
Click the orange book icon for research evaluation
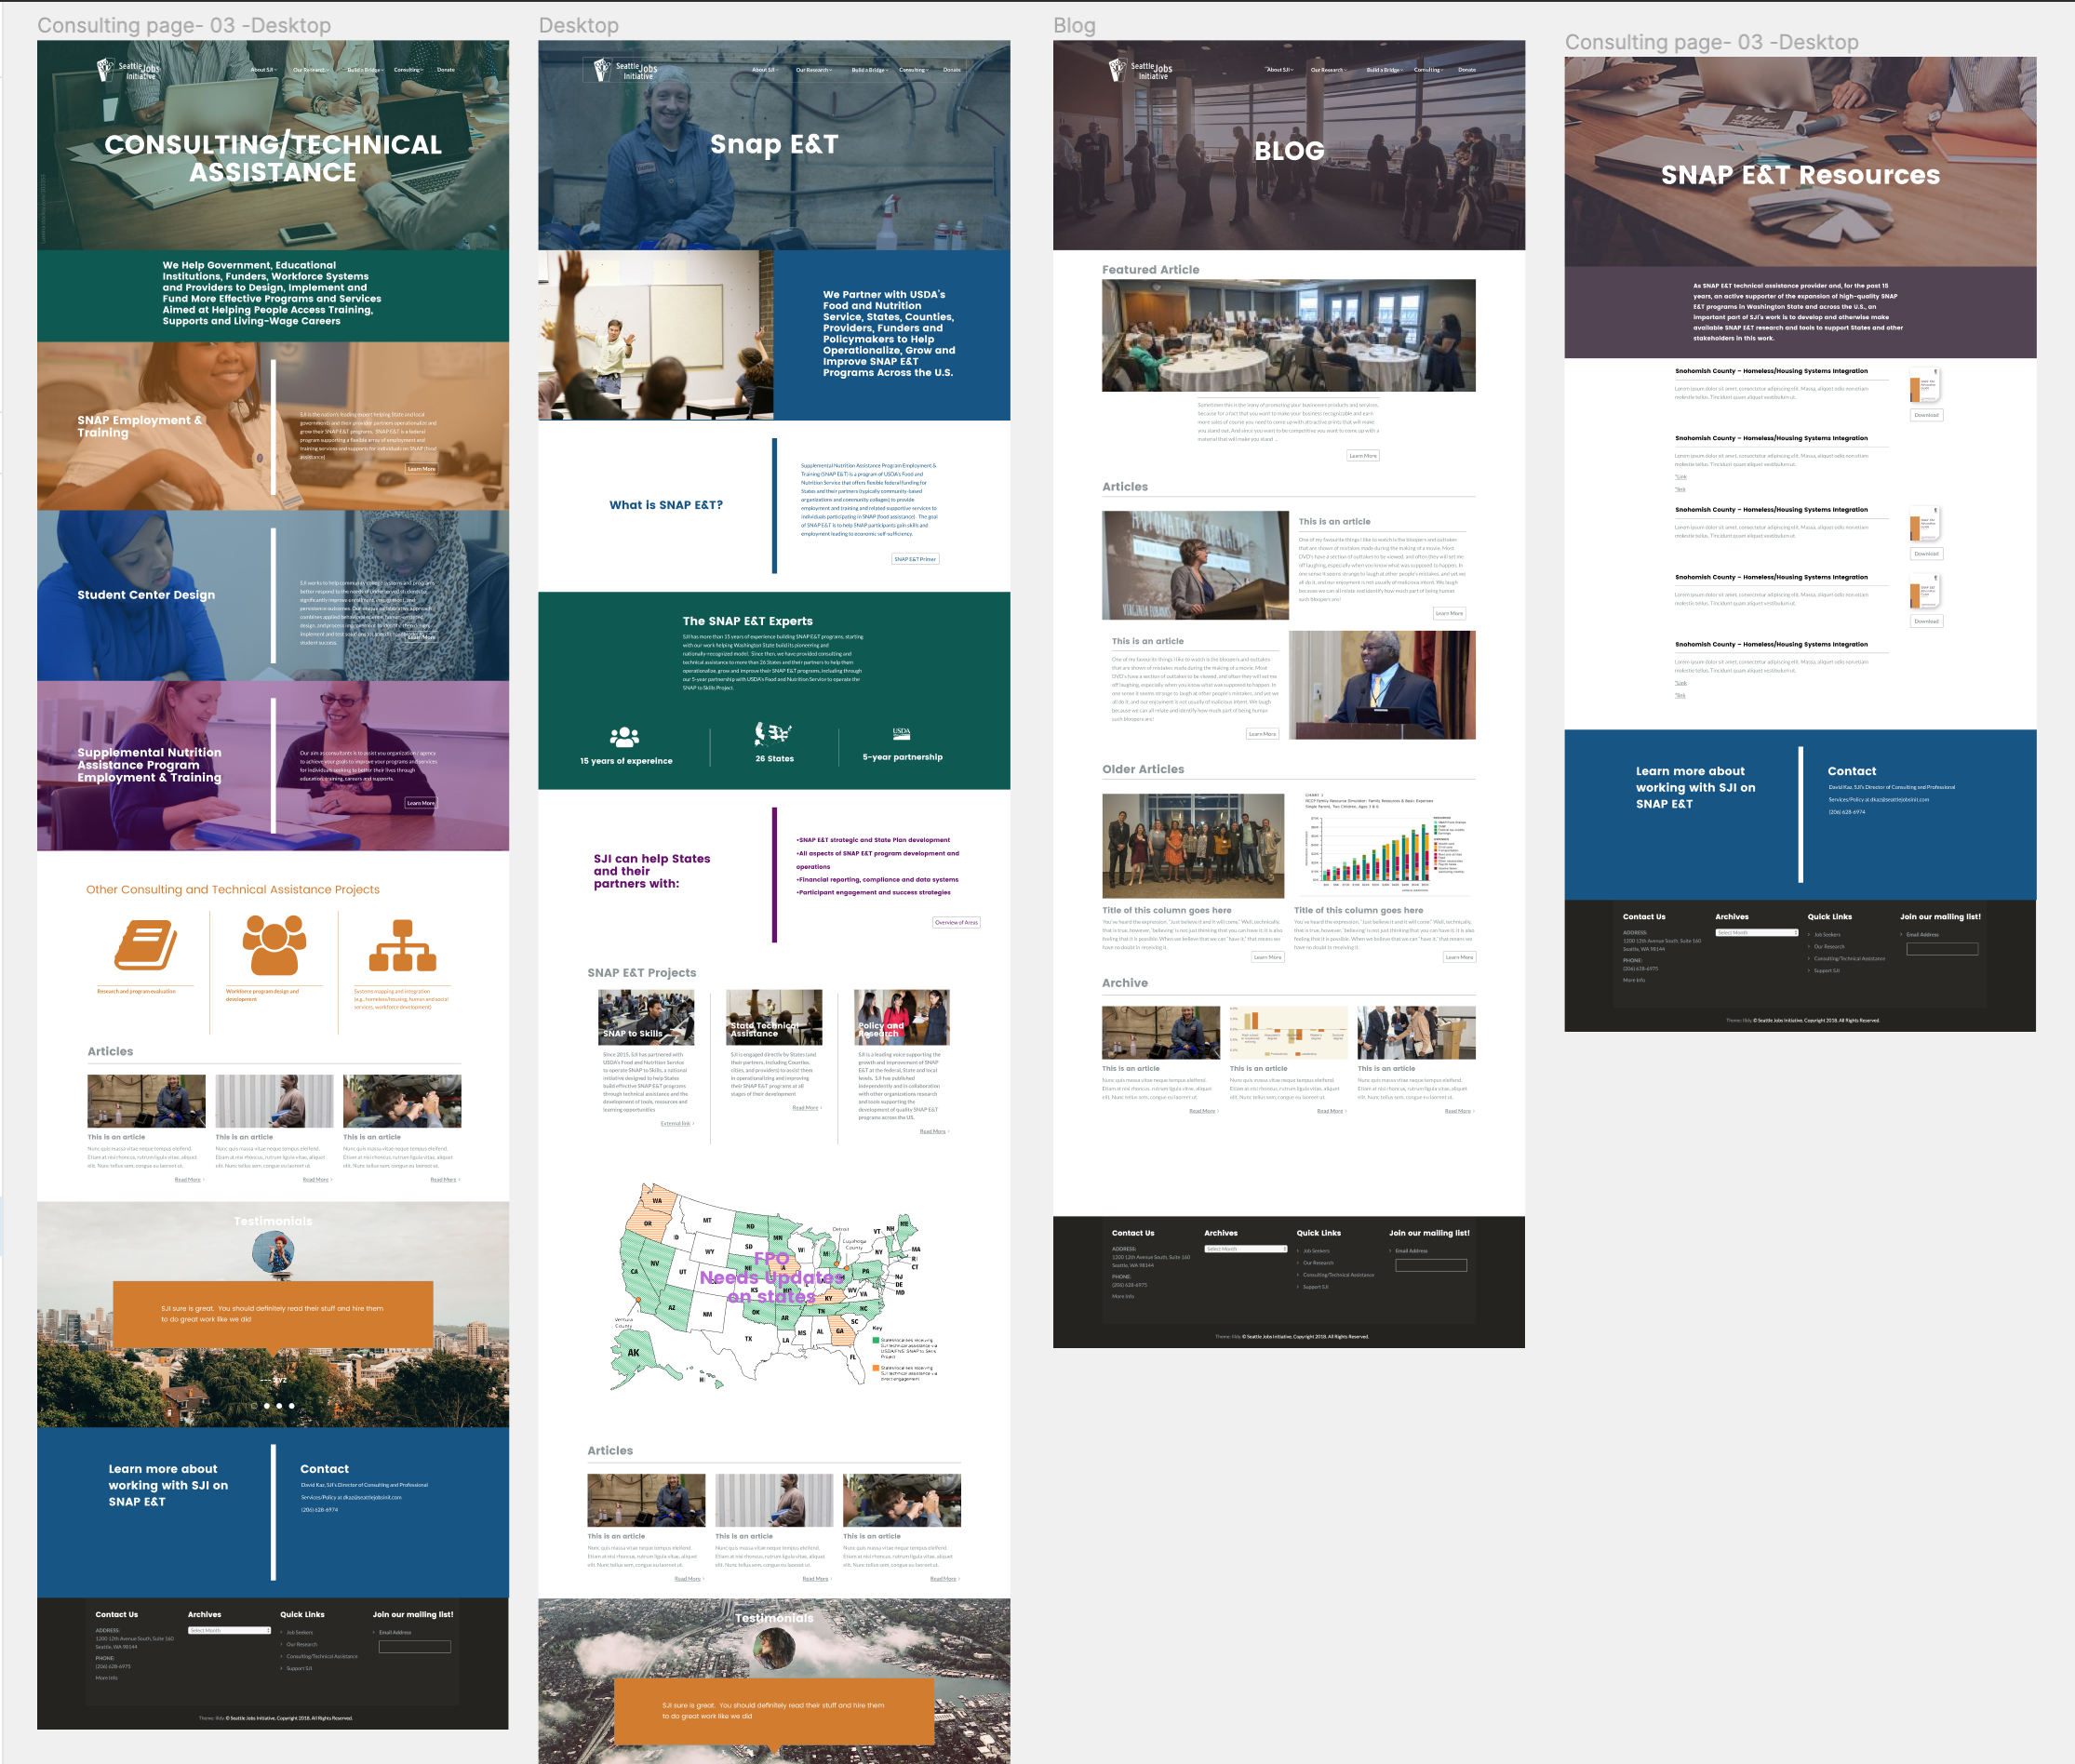[x=145, y=945]
